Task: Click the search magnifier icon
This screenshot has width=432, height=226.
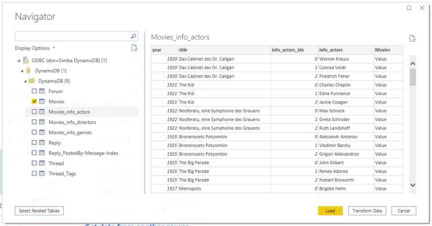Action: (x=133, y=36)
